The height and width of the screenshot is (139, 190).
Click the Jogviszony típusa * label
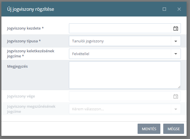tap(24, 41)
